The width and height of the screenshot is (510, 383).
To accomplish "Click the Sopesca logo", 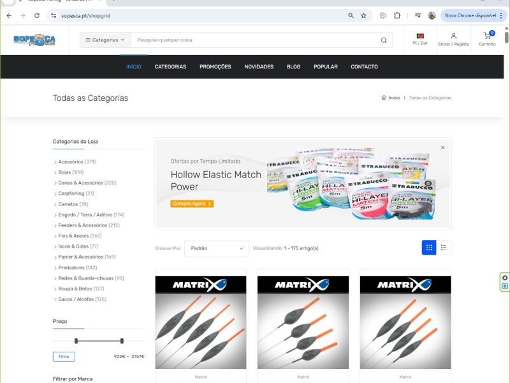I will click(x=34, y=40).
